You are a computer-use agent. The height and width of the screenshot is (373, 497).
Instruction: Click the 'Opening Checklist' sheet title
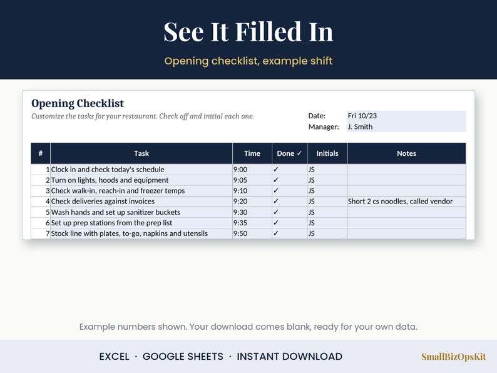[x=78, y=103]
